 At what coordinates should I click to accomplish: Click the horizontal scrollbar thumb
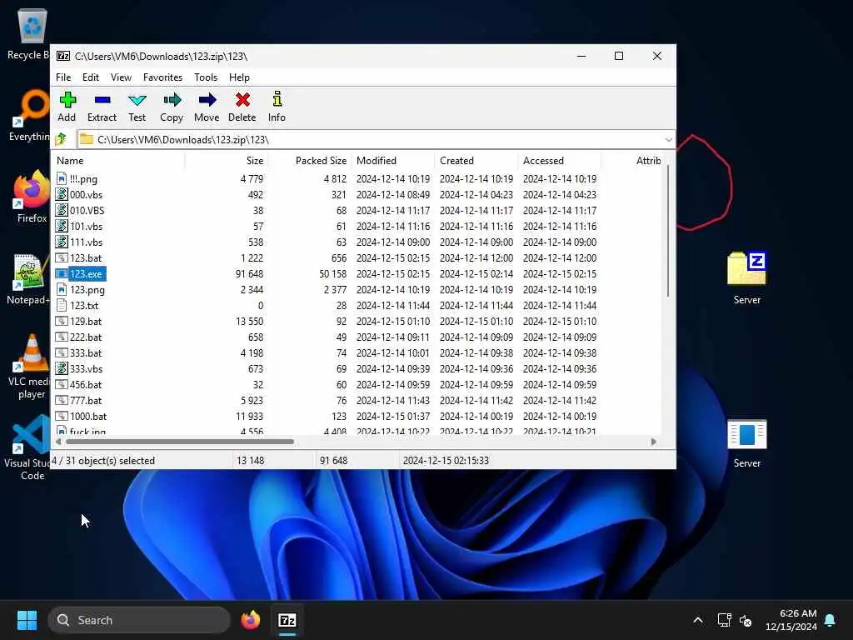pyautogui.click(x=180, y=442)
